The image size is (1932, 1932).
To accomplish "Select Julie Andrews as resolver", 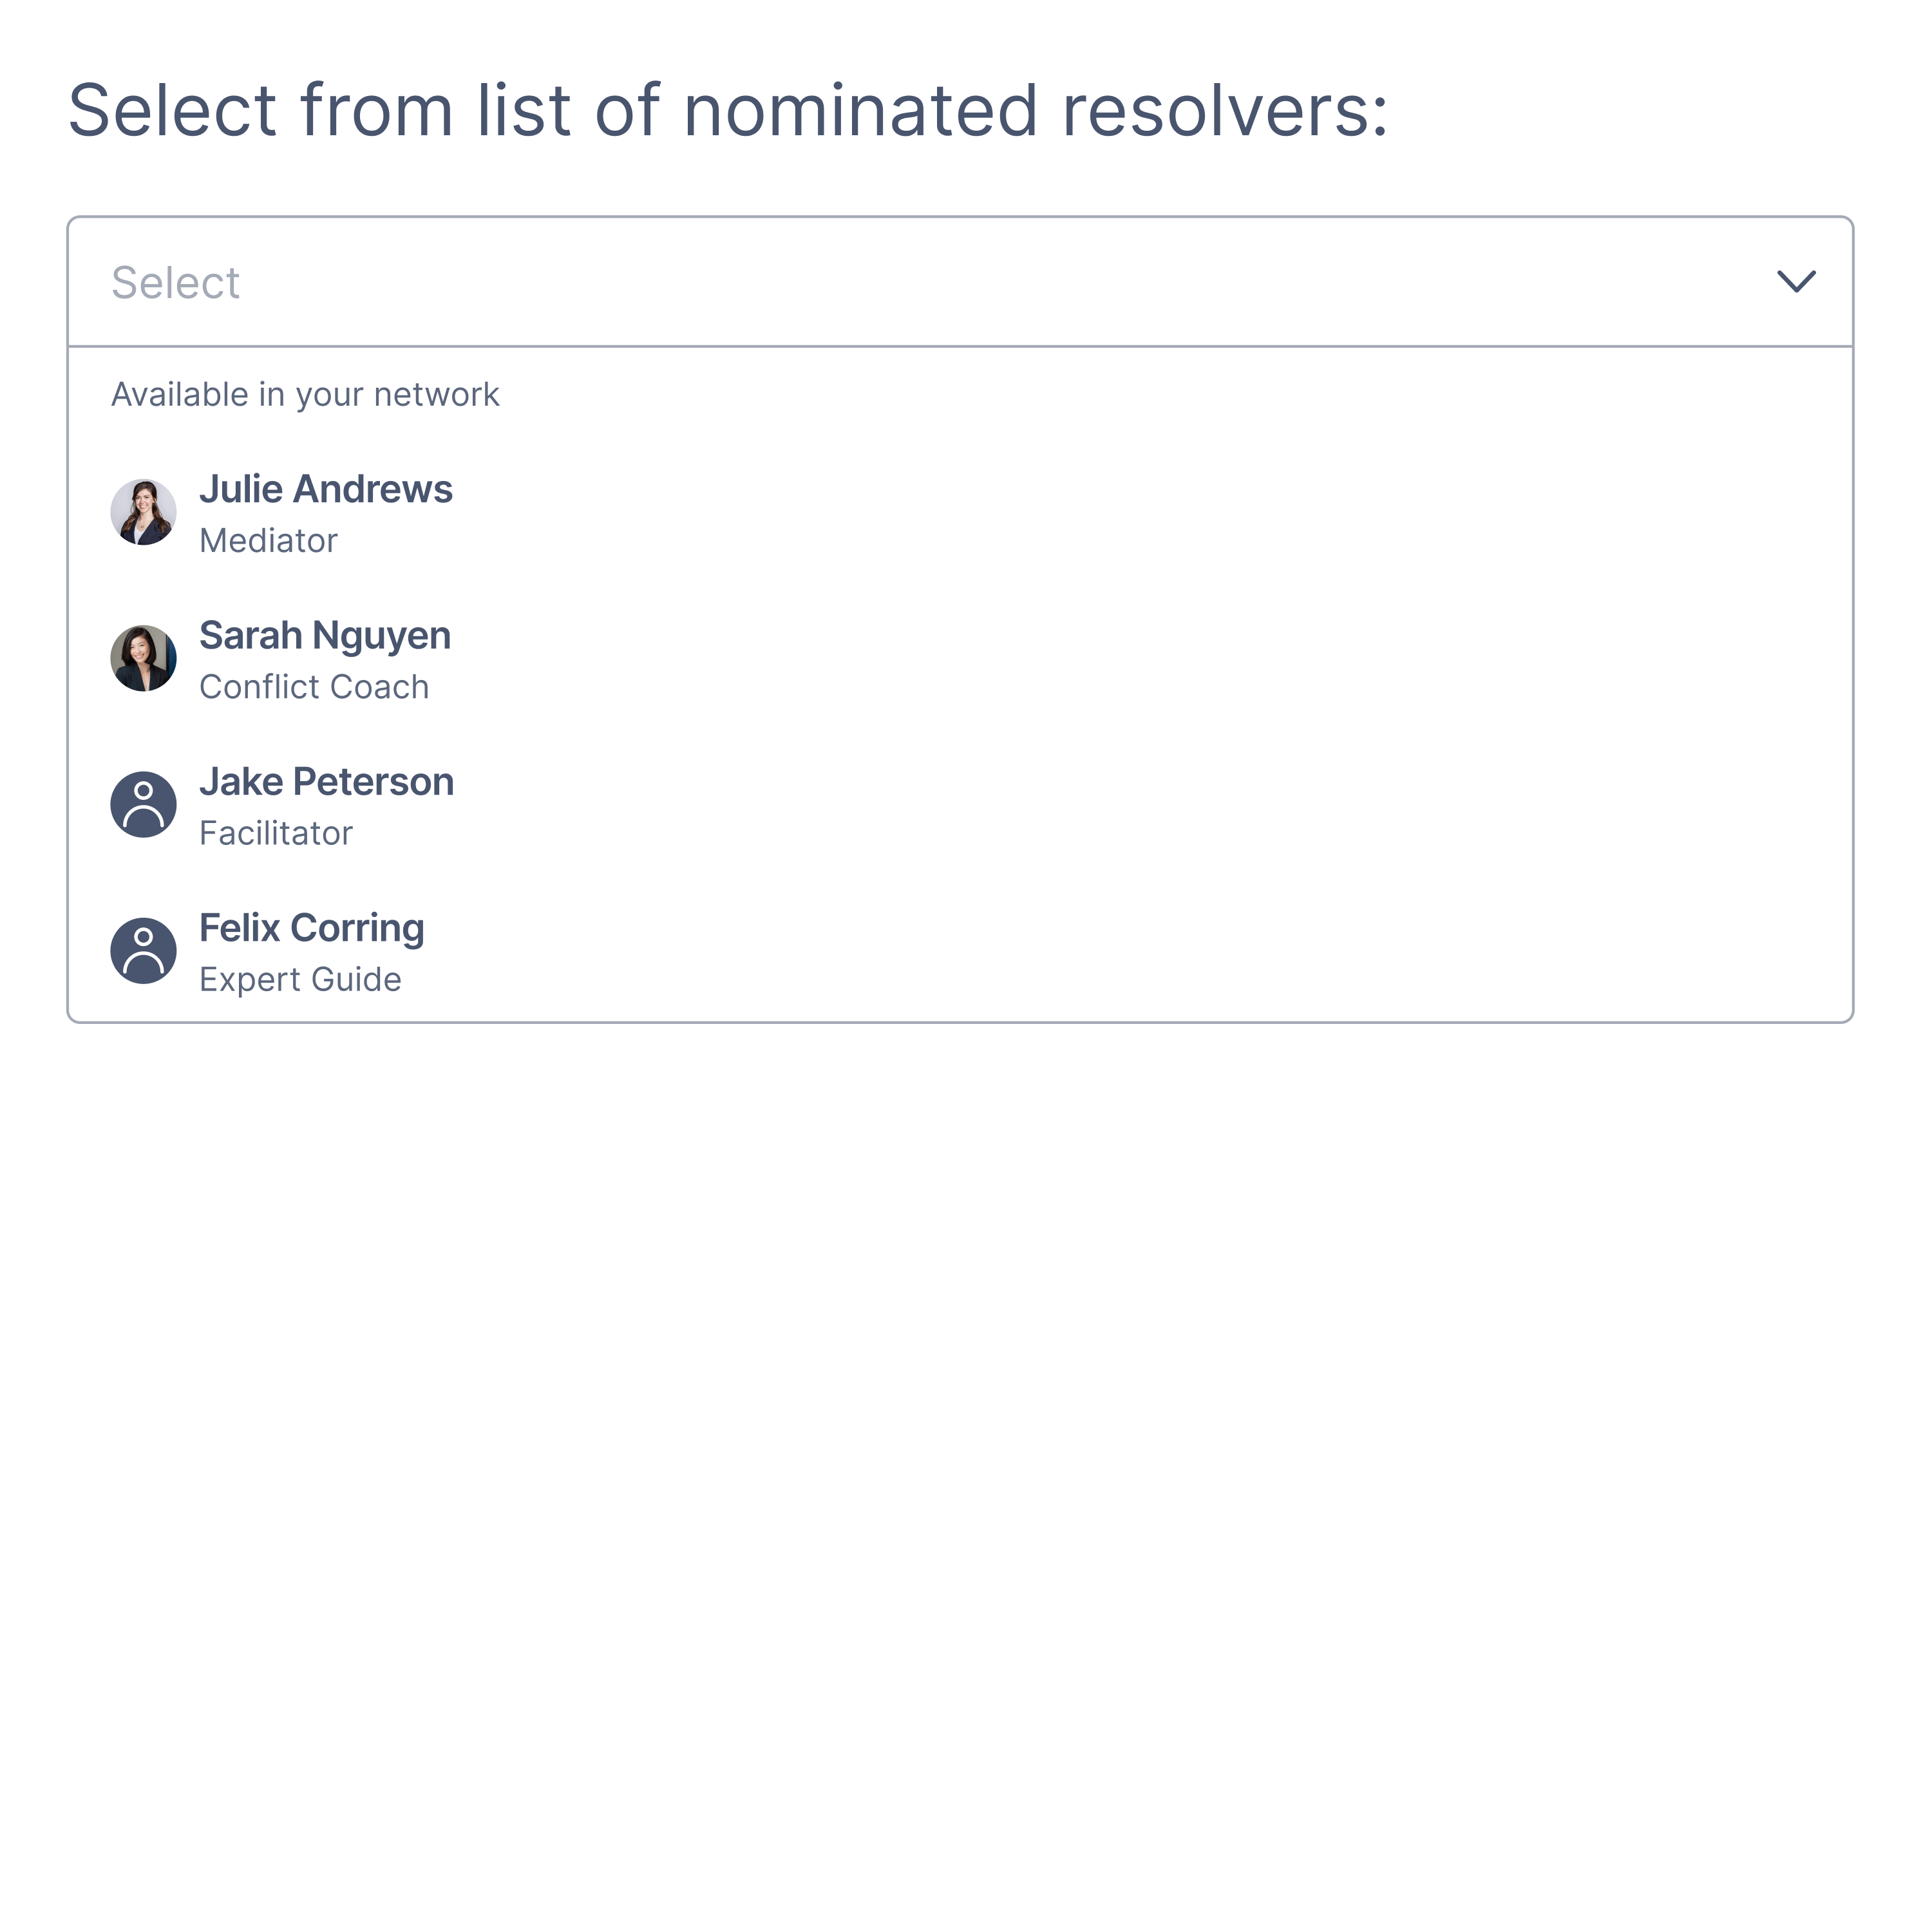I will (326, 489).
